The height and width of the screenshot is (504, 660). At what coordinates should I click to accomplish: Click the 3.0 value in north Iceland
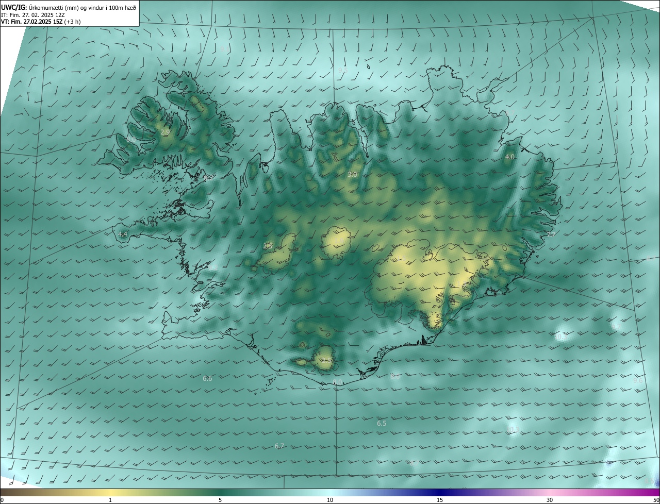[352, 175]
